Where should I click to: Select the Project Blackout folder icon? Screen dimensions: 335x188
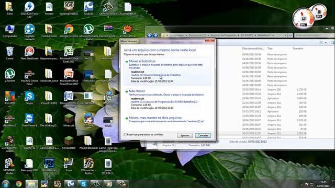point(88,143)
